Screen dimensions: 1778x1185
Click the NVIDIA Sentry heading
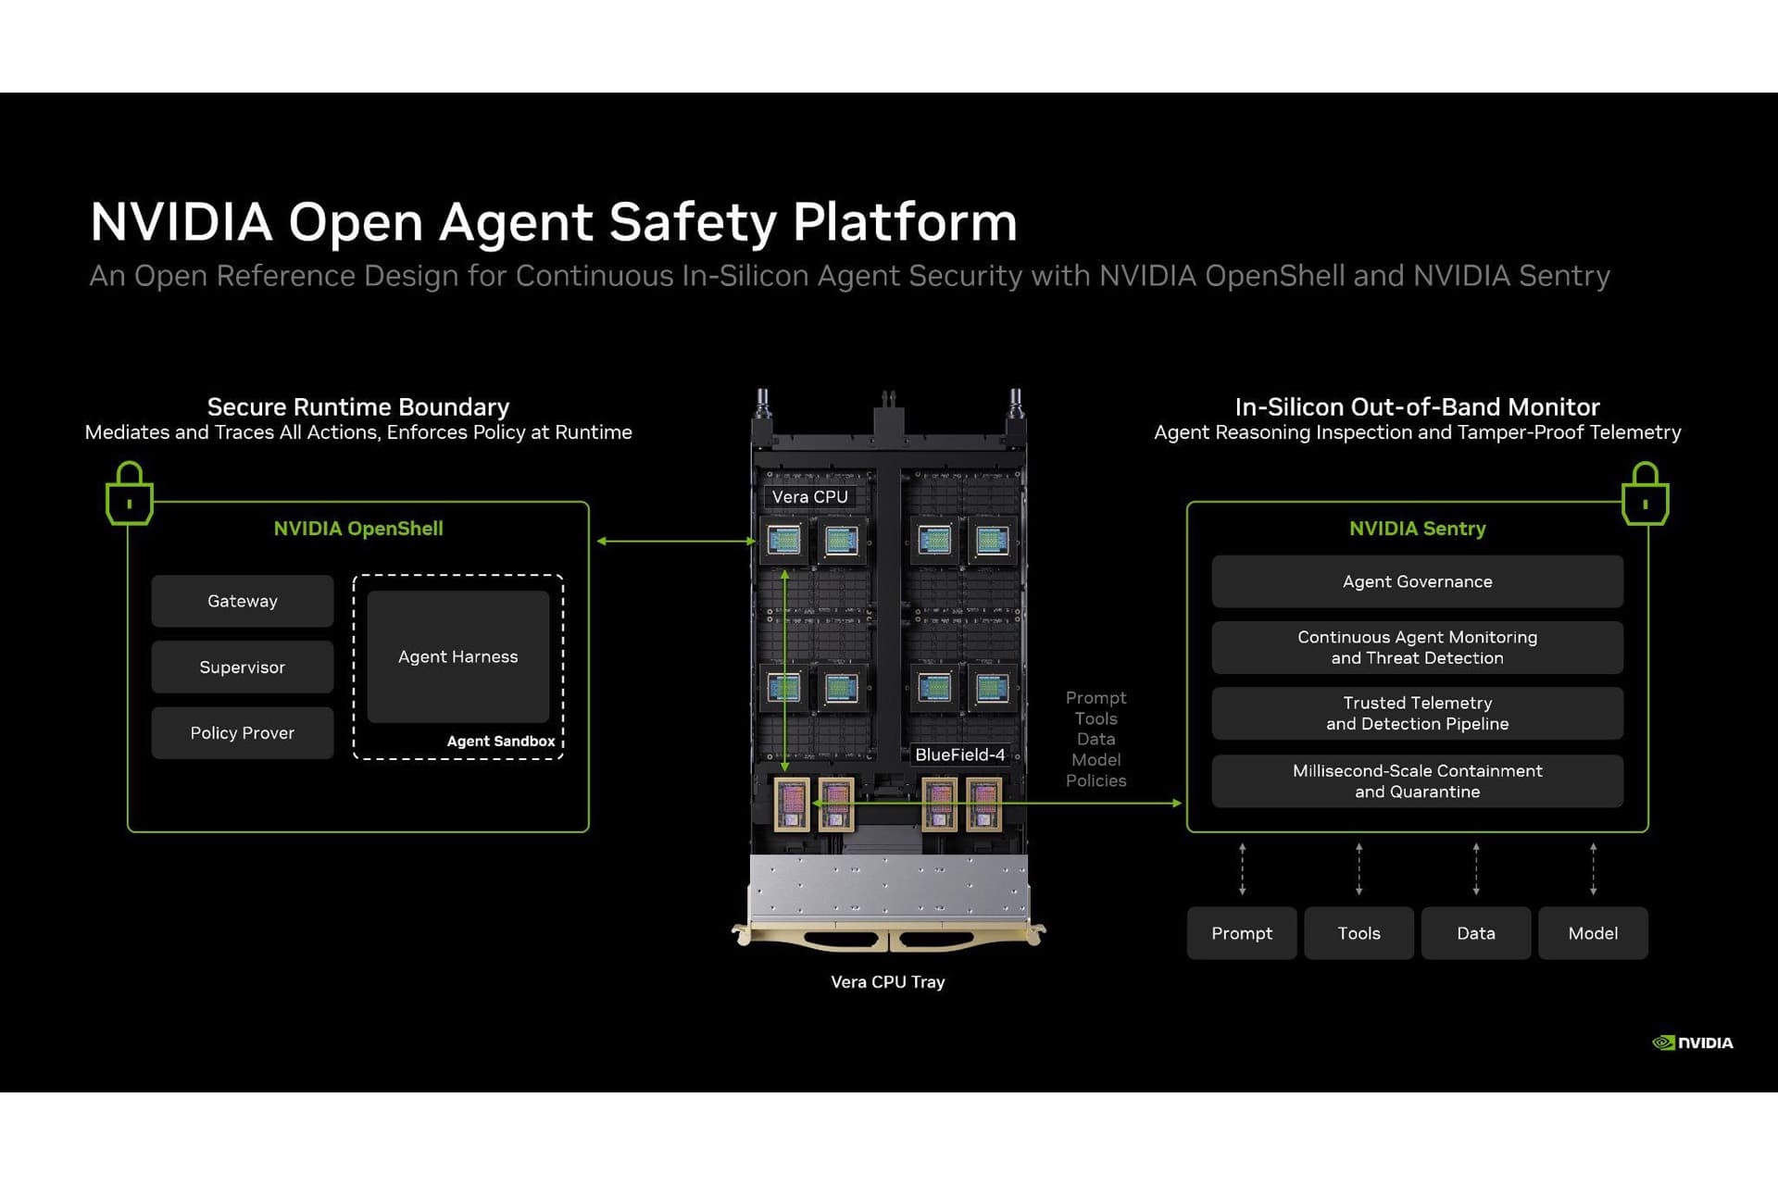pyautogui.click(x=1417, y=529)
